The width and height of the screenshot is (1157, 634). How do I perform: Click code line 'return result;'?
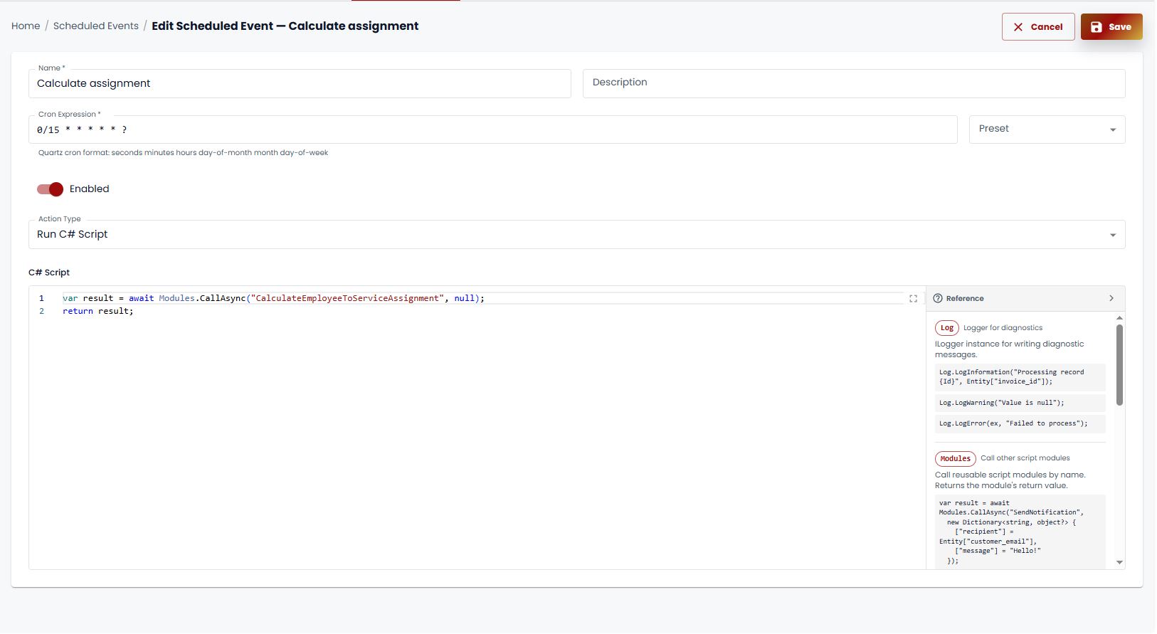point(97,311)
